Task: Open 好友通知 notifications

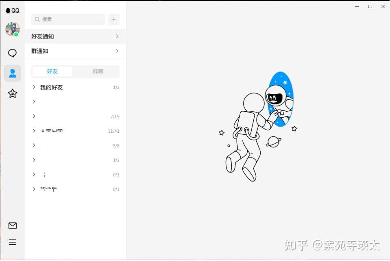Action: 42,36
